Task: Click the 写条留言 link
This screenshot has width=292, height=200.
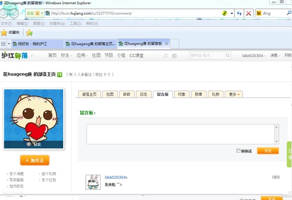Action: click(16, 180)
